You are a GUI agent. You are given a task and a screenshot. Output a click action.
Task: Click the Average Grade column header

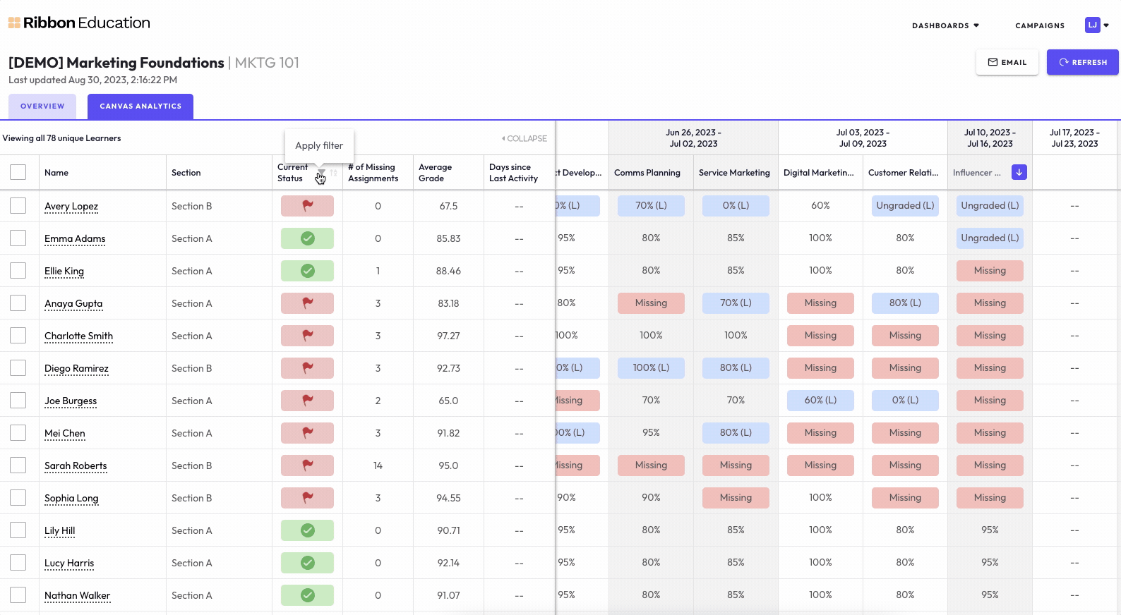point(436,173)
